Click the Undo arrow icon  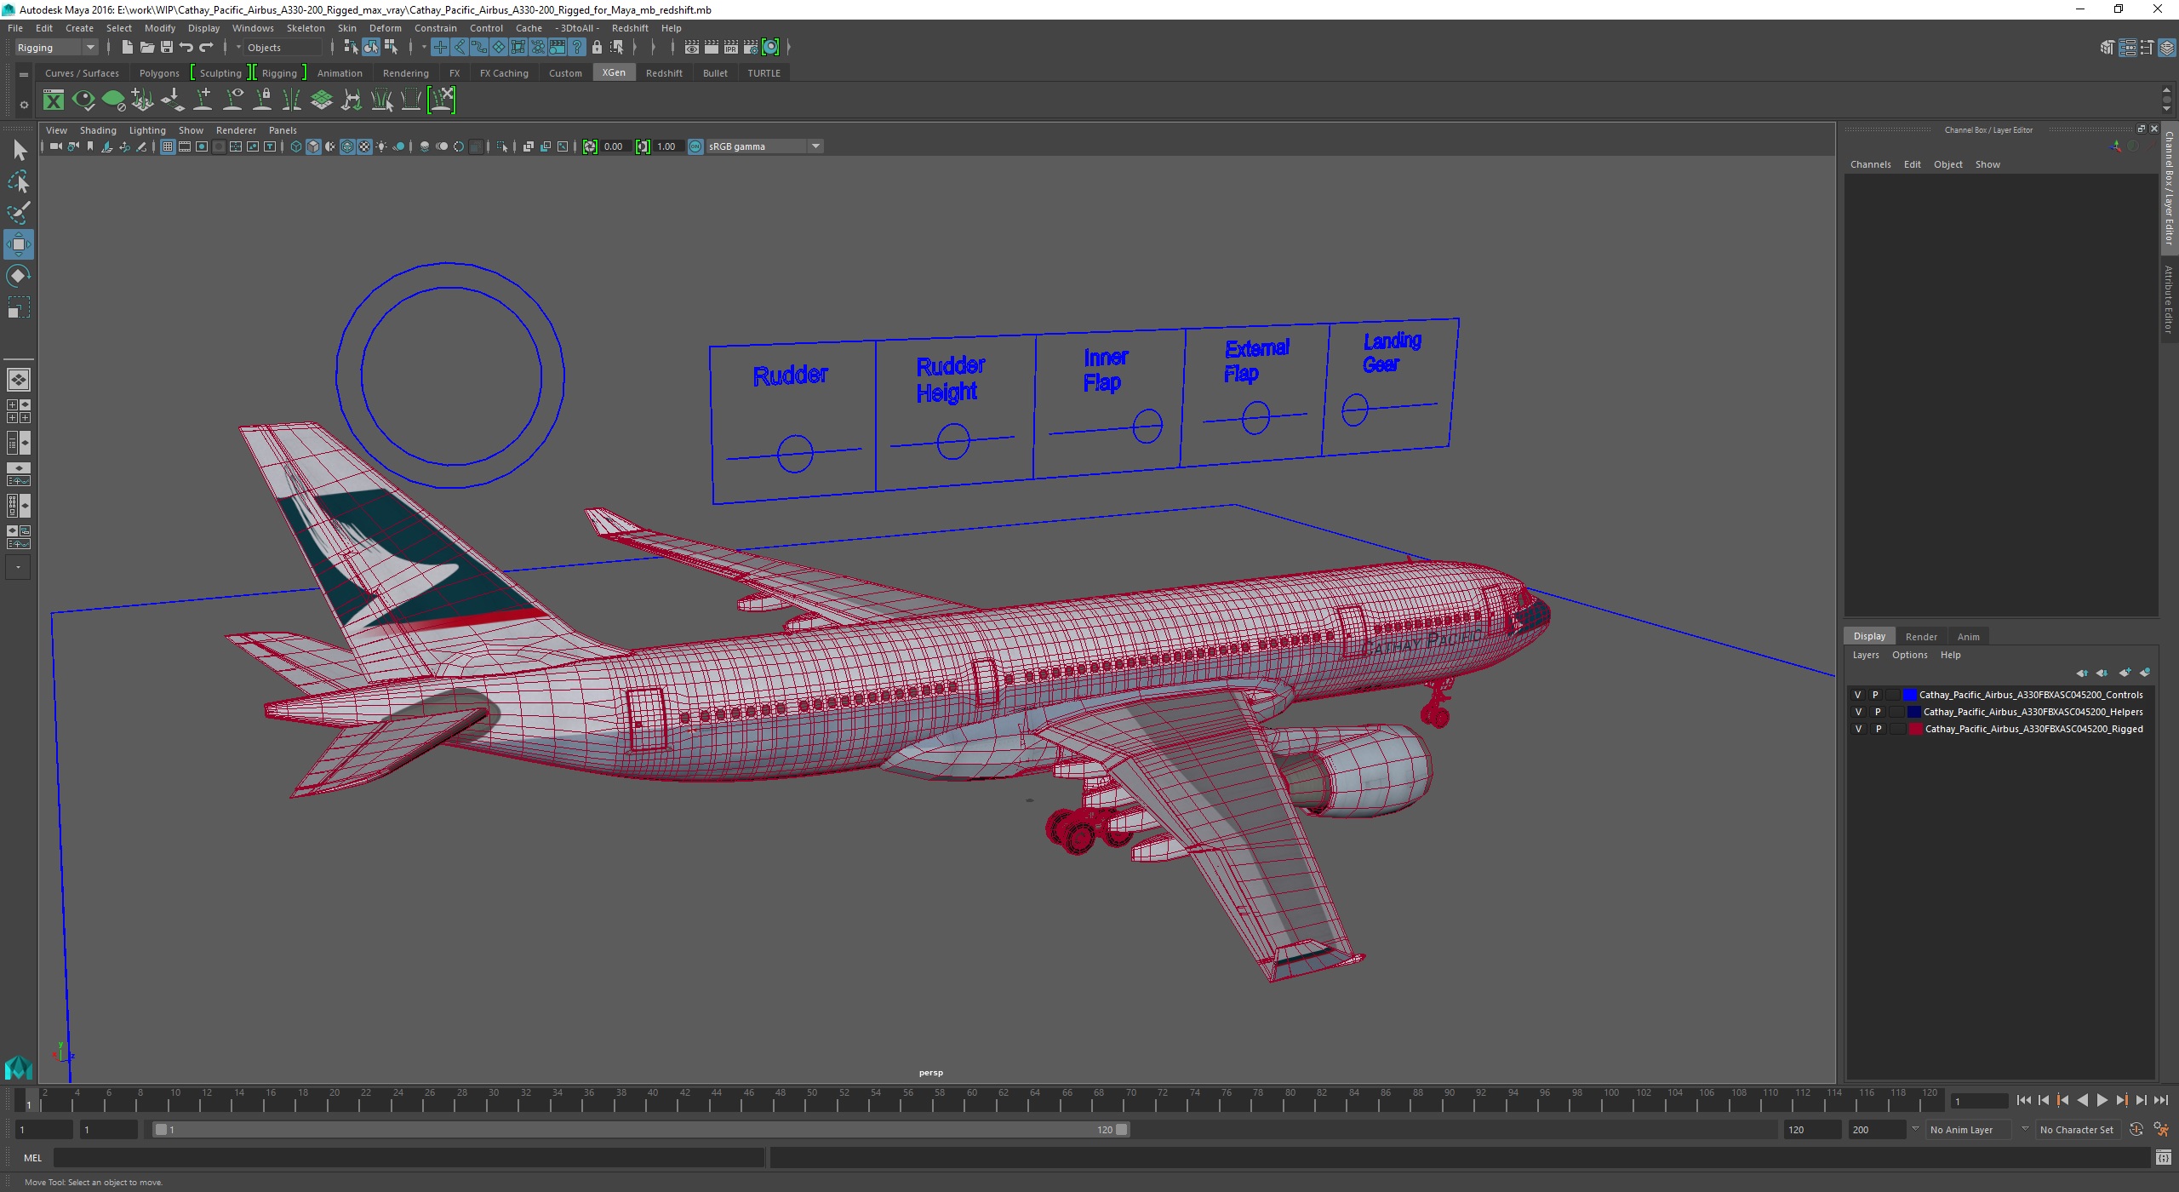coord(186,48)
